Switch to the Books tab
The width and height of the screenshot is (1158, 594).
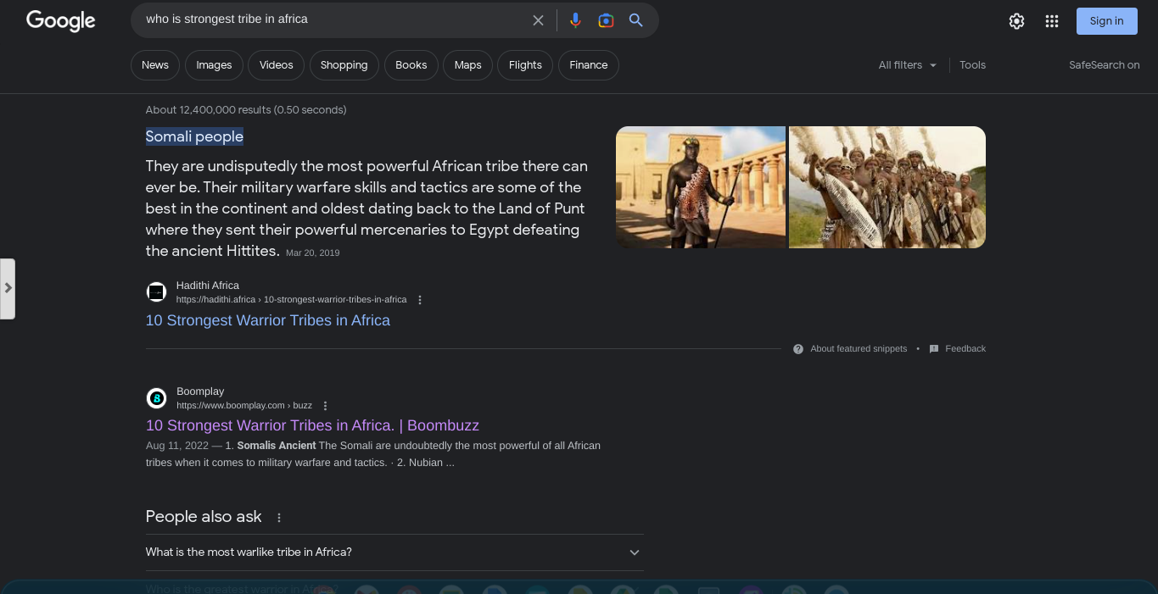[411, 65]
